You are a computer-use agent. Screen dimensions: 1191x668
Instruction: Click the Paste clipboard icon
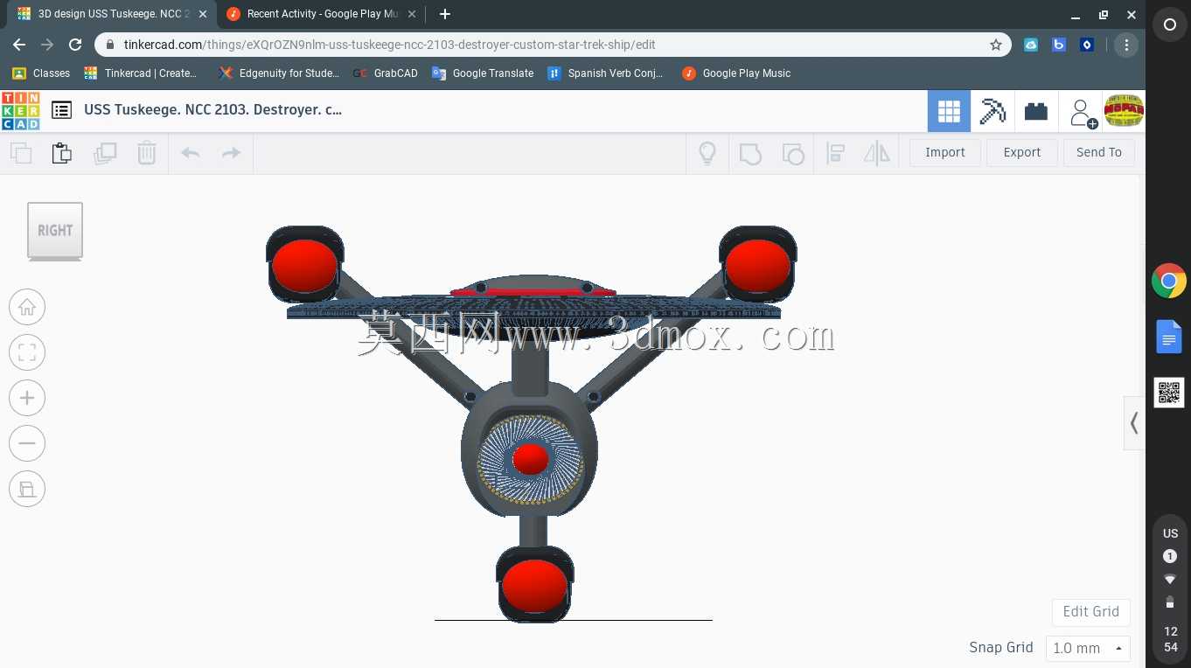62,153
